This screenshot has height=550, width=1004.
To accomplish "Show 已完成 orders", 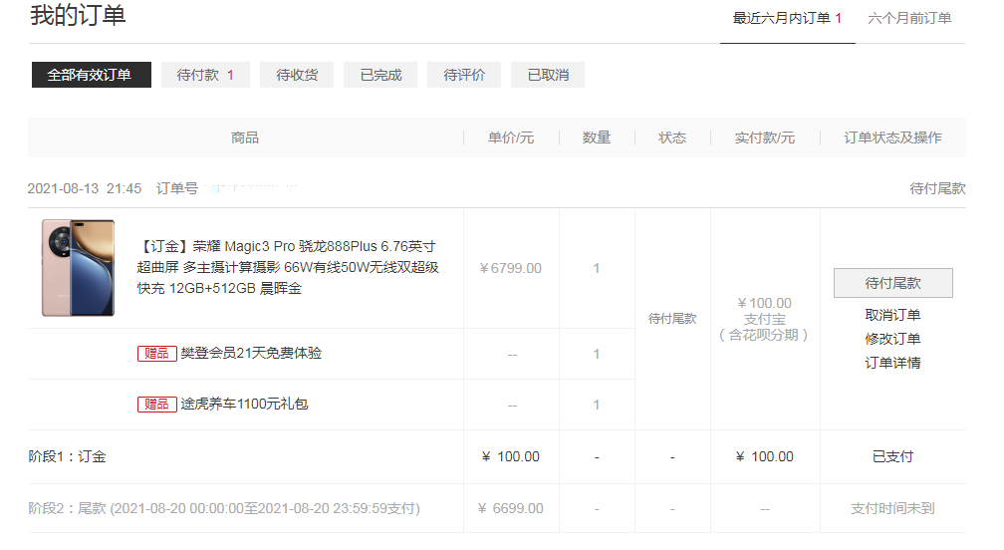I will pyautogui.click(x=380, y=75).
